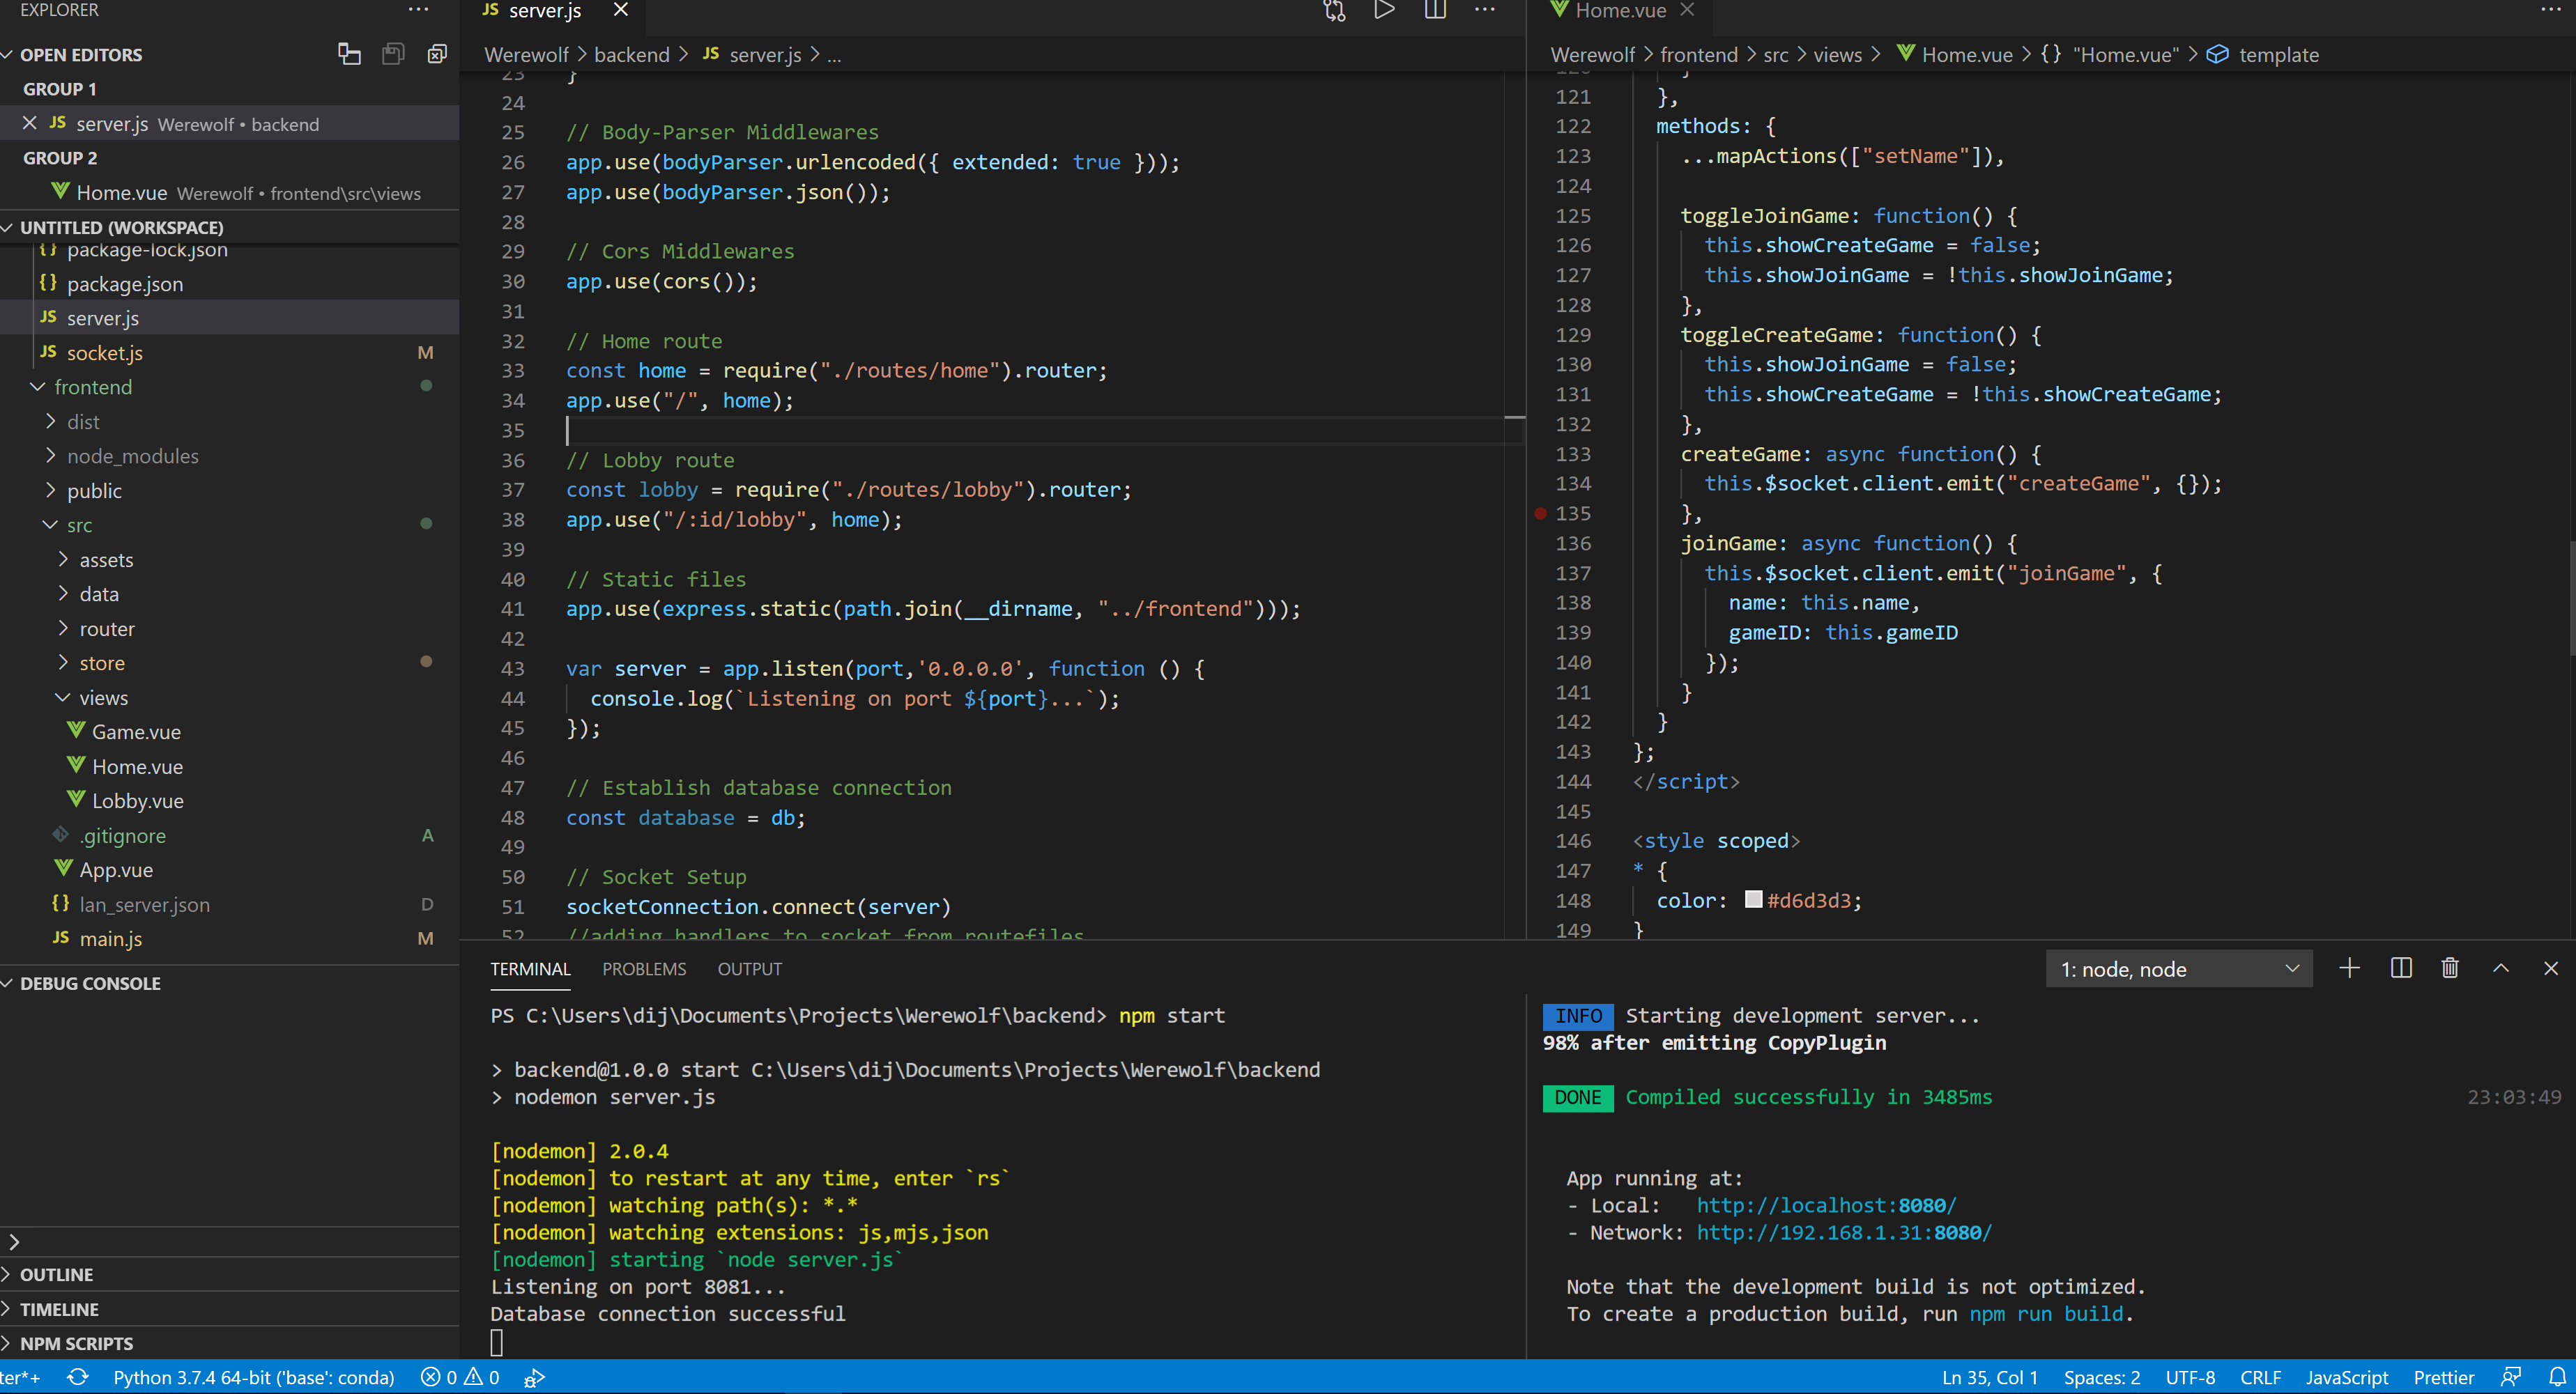Viewport: 2576px width, 1394px height.
Task: Expand the data folder
Action: [x=99, y=594]
